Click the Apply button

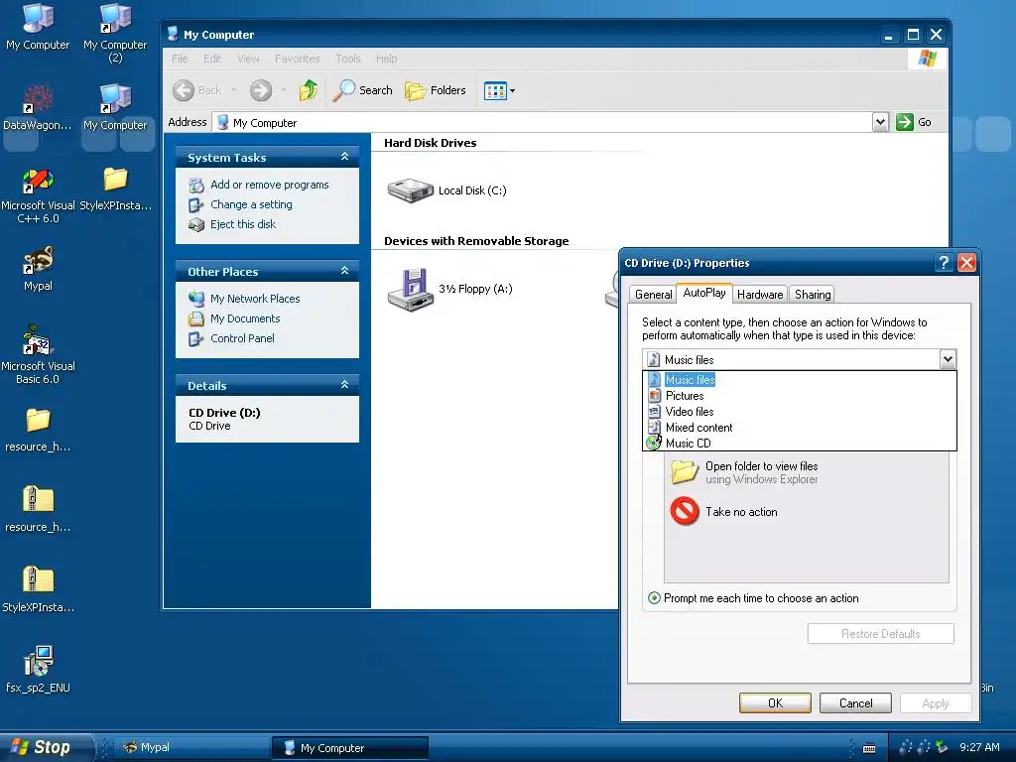point(935,703)
